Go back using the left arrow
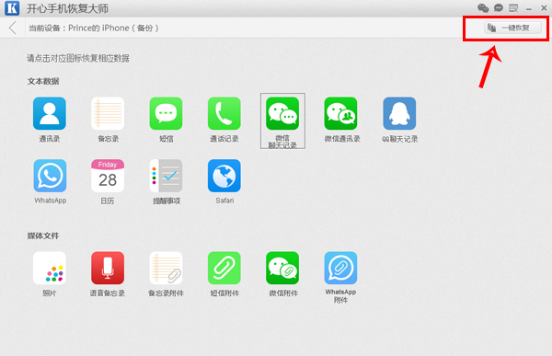Screen dimensions: 552x356 pyautogui.click(x=13, y=28)
